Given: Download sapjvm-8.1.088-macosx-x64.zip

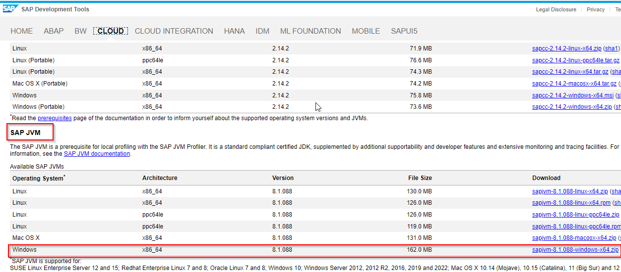Looking at the screenshot, I should pos(574,238).
